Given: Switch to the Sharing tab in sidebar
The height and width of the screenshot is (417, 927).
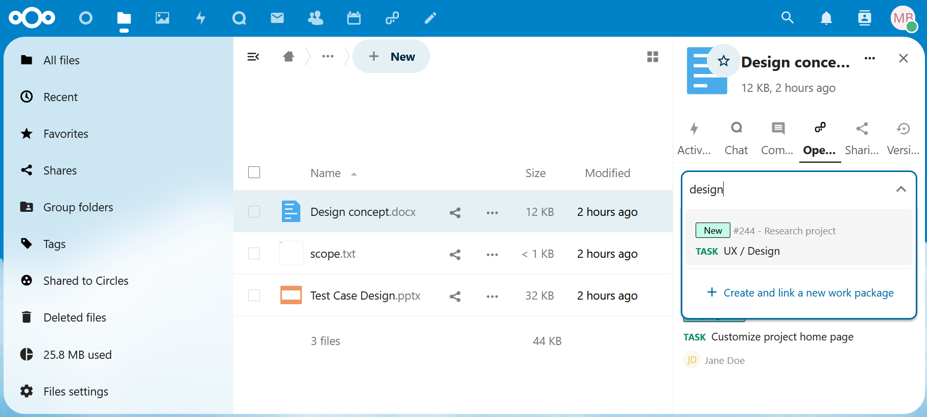Looking at the screenshot, I should [862, 138].
